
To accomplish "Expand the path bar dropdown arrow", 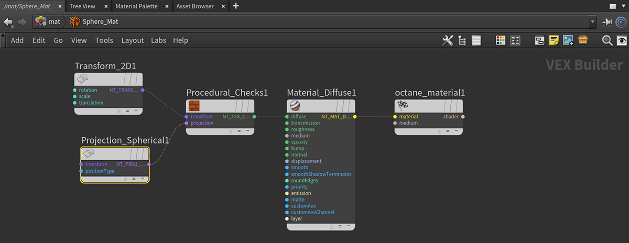I will tap(593, 22).
